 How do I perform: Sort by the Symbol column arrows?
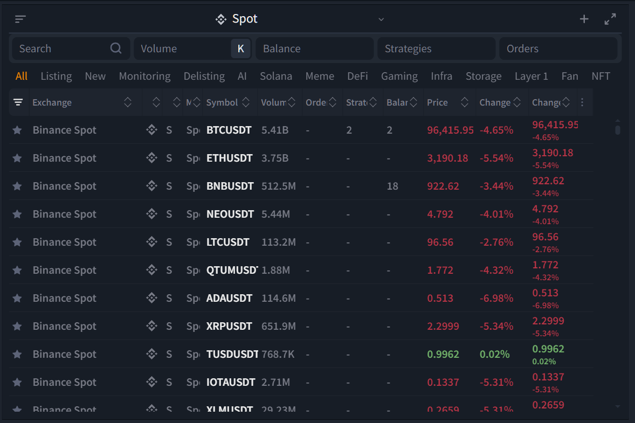245,102
